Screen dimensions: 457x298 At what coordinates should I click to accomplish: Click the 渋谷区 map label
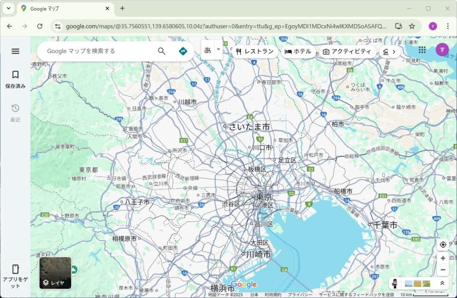point(231,204)
